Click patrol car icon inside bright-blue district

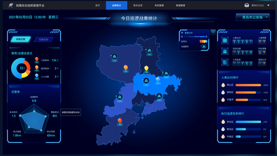click(x=146, y=81)
